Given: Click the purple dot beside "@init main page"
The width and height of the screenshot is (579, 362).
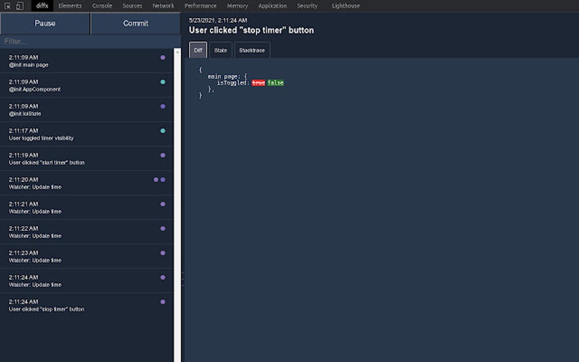Looking at the screenshot, I should point(163,57).
